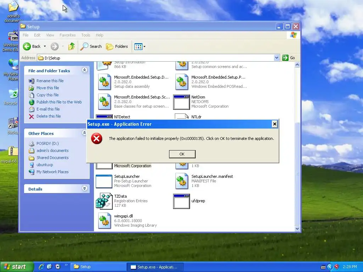This screenshot has width=363, height=272.
Task: Open the Back history dropdown arrow
Action: tap(45, 46)
